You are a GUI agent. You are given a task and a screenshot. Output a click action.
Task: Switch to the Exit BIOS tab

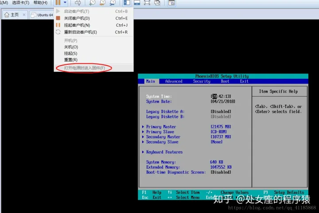pos(244,81)
